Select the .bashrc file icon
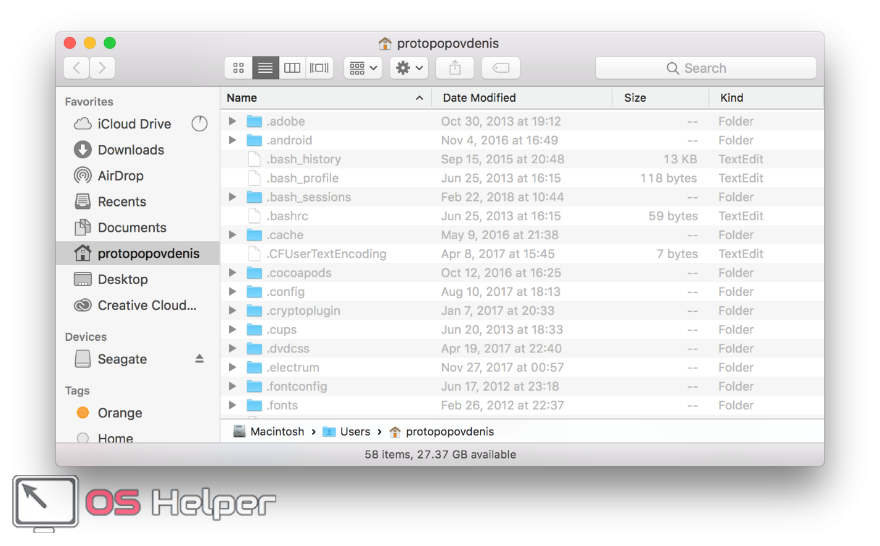The width and height of the screenshot is (880, 546). [254, 216]
